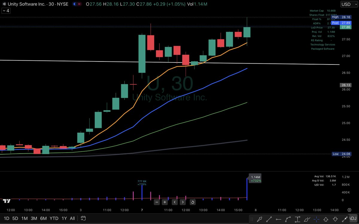Viewport: 359px width, 224px height.
Task: Click the Technology Services sector label
Action: click(x=323, y=45)
